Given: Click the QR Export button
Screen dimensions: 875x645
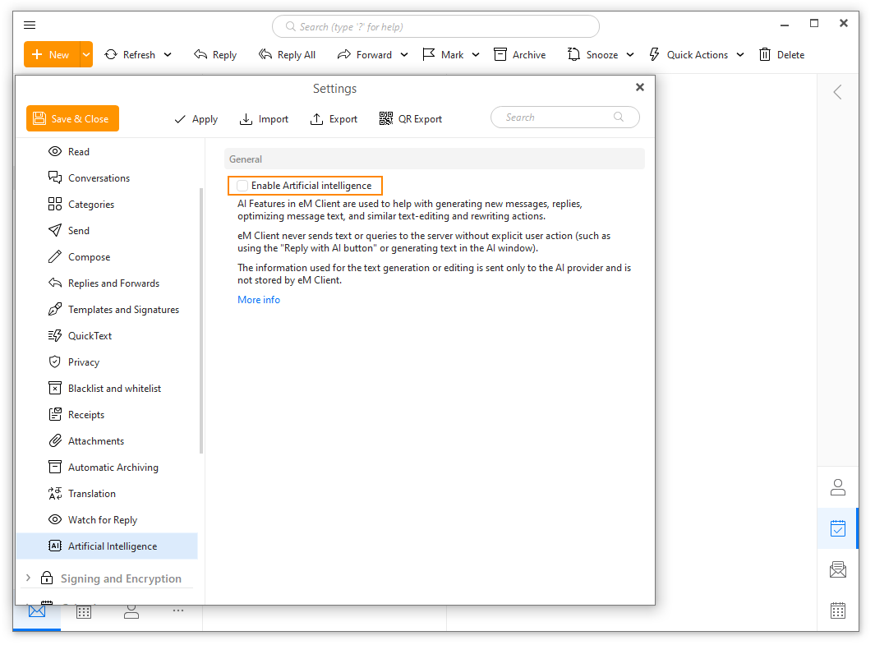Looking at the screenshot, I should point(411,119).
